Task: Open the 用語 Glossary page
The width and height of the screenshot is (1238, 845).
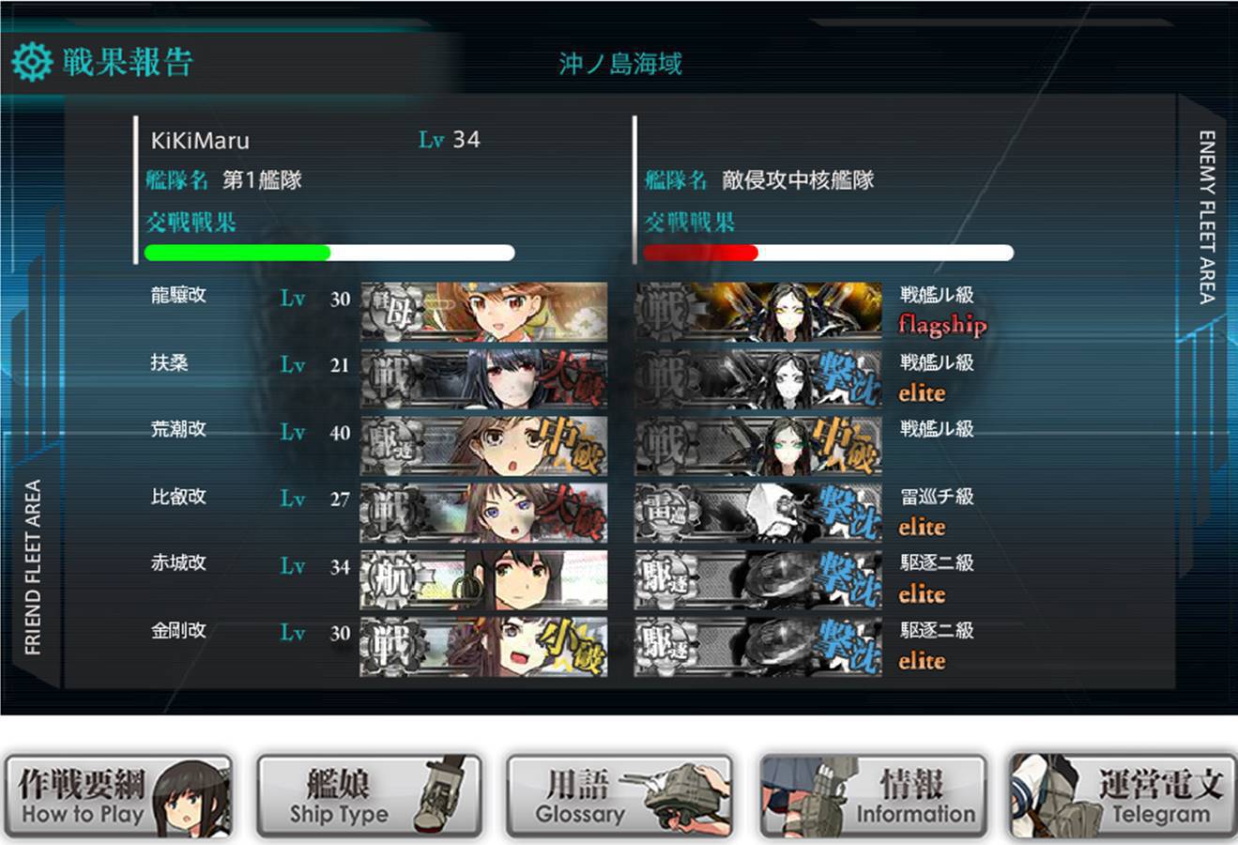Action: point(619,796)
